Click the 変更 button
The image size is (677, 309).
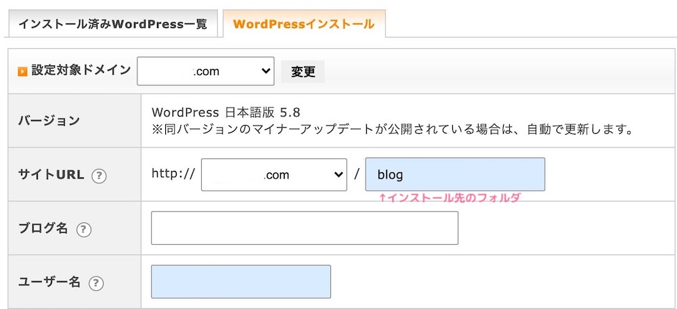click(303, 72)
